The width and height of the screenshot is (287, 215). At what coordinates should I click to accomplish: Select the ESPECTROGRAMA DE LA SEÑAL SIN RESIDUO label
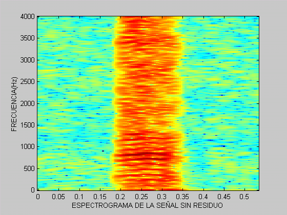(148, 205)
